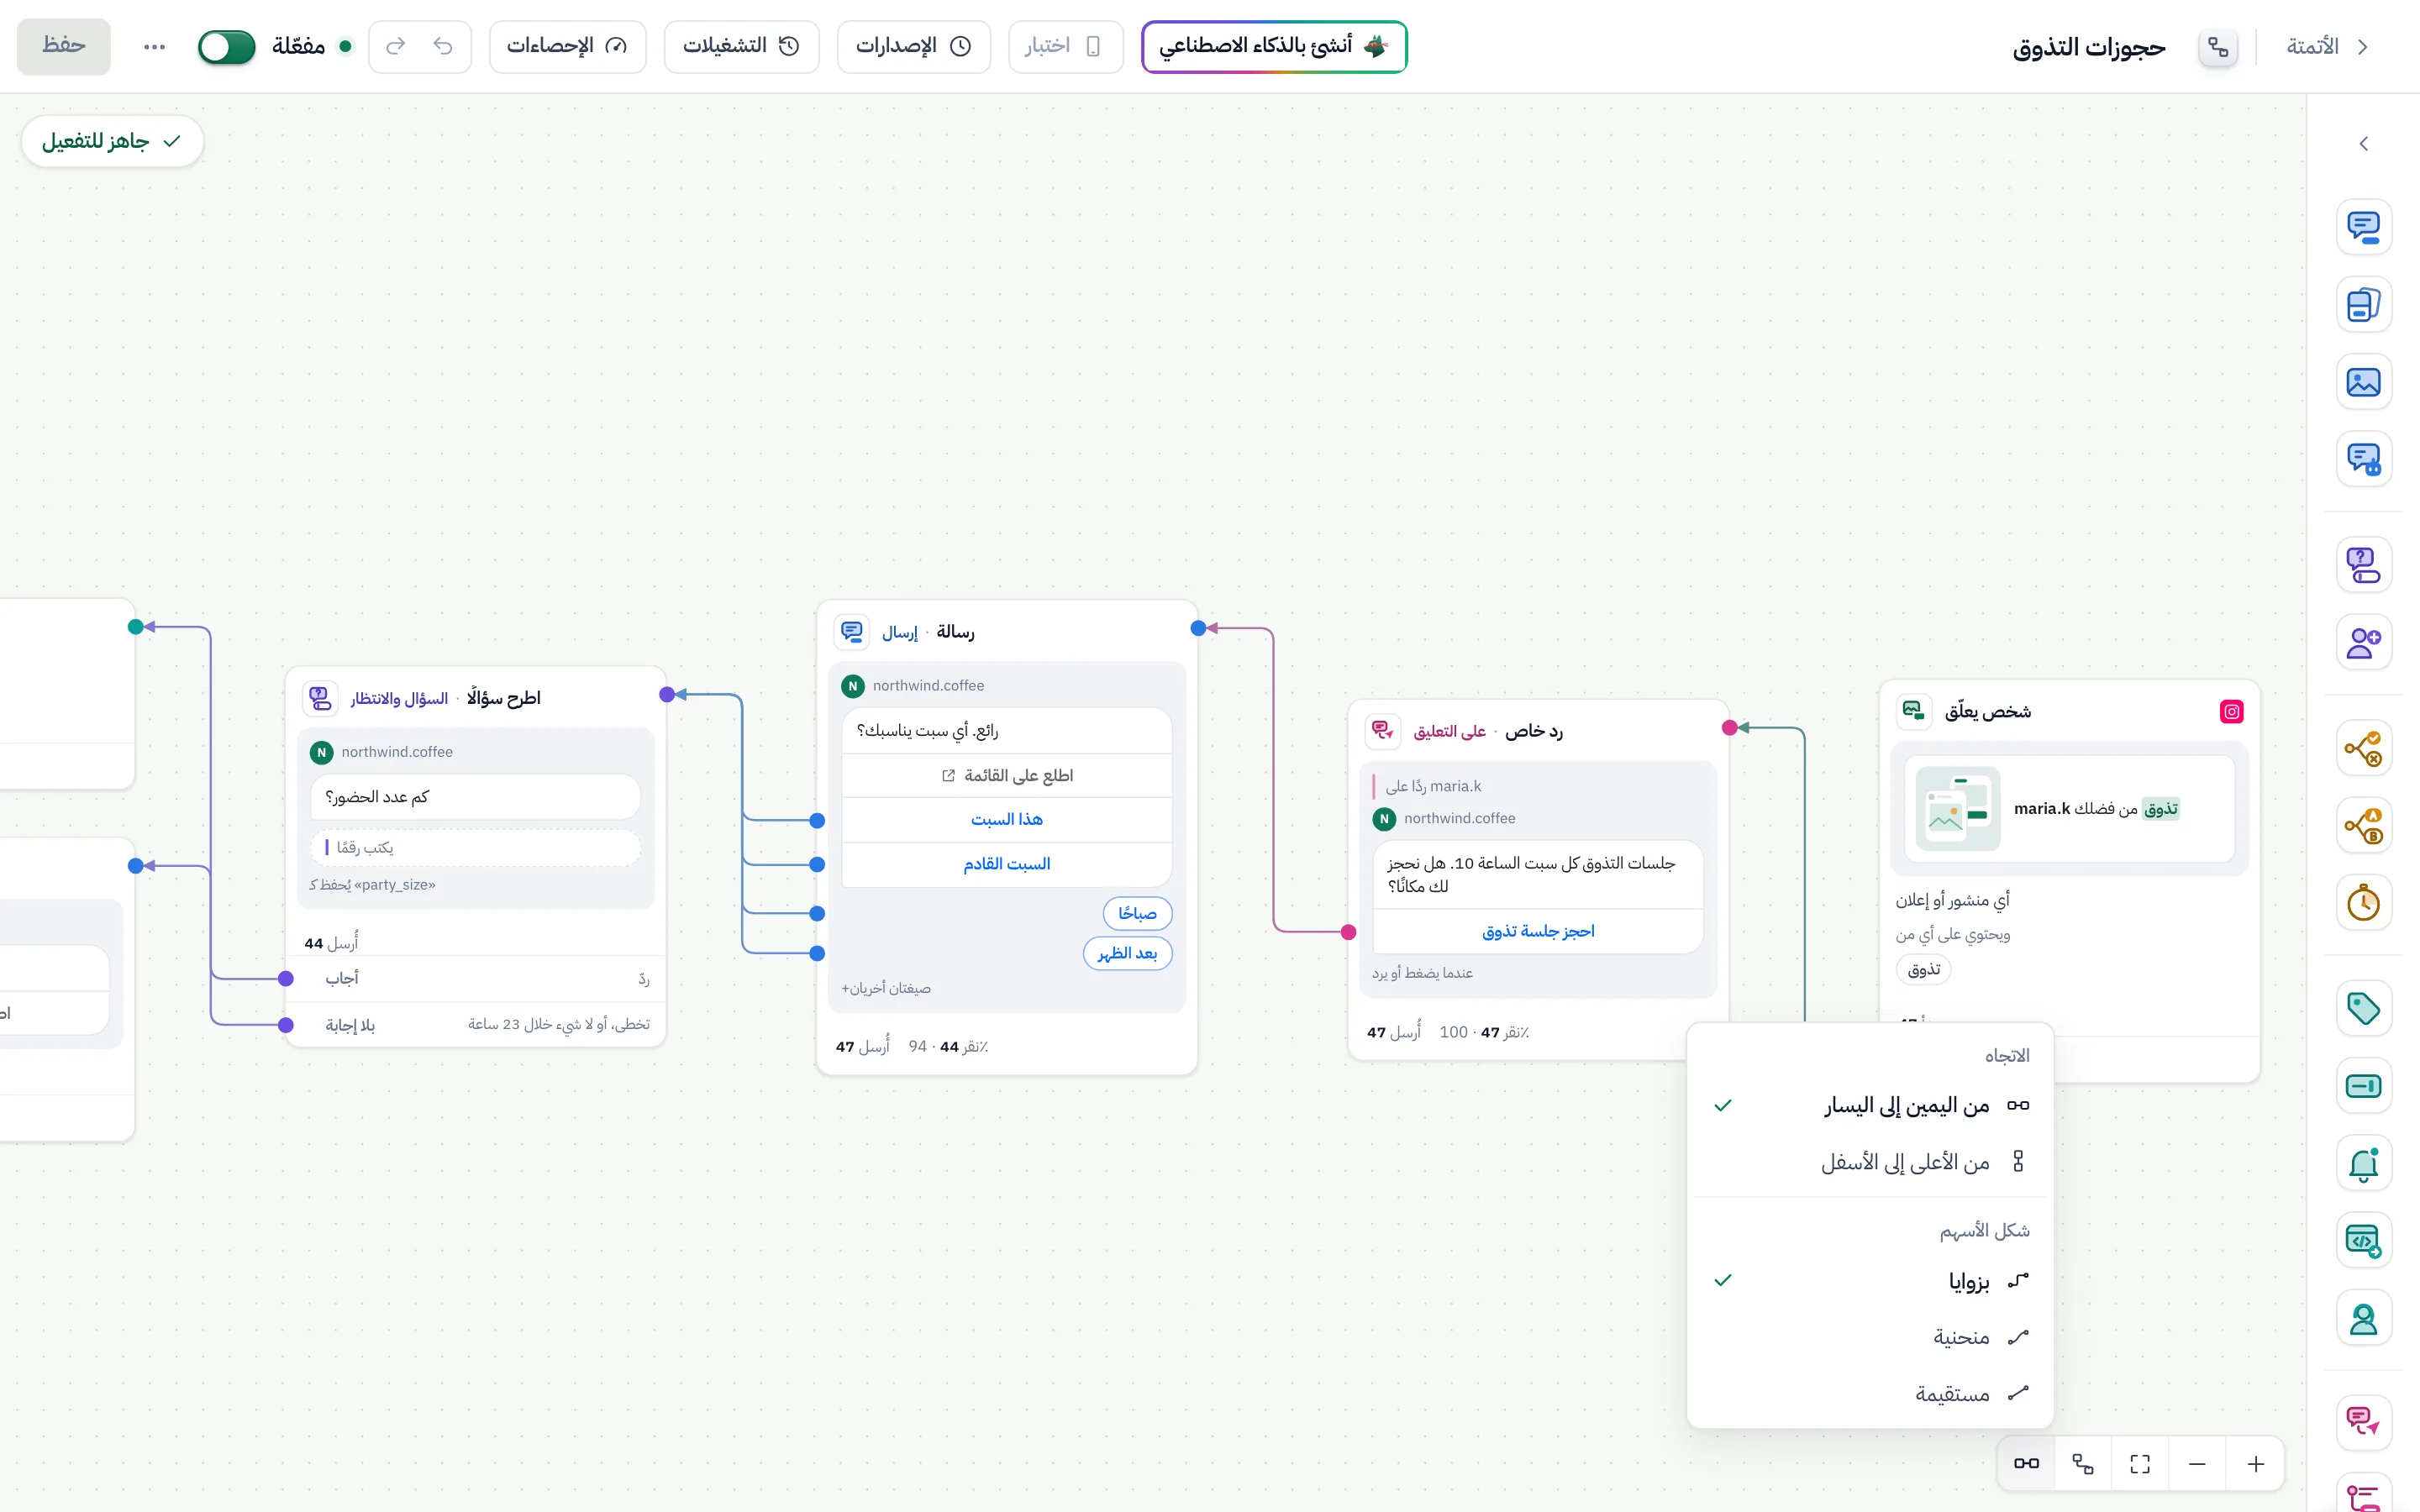Choose بزوايا arrow shape
This screenshot has height=1512, width=2420.
point(1870,1281)
